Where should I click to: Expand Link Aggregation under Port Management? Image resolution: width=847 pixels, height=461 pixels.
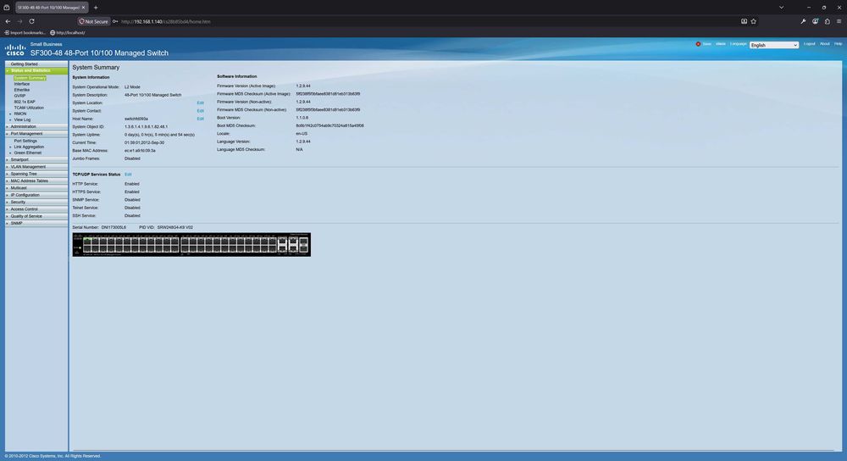pos(10,147)
